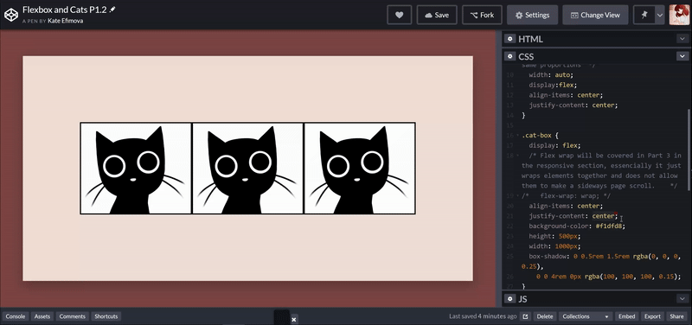The height and width of the screenshot is (325, 692).
Task: Click the middle cat image in preview
Action: click(x=248, y=169)
